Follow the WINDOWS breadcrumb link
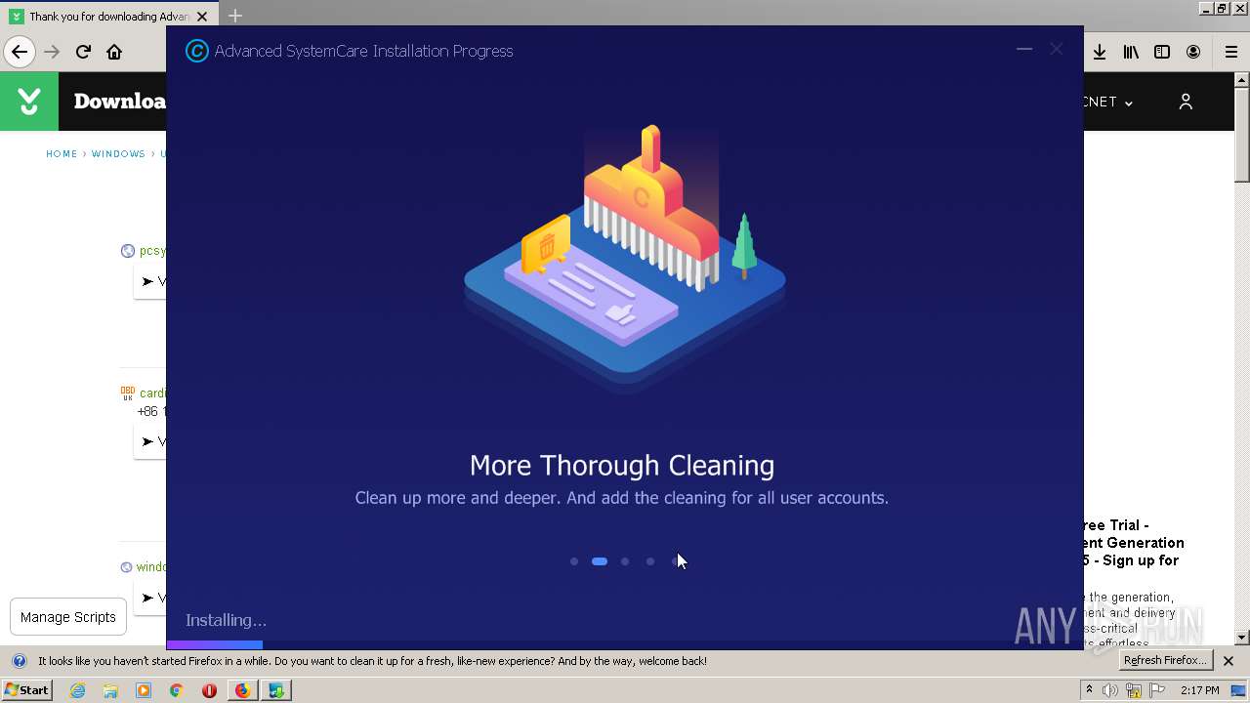The width and height of the screenshot is (1250, 703). (118, 154)
